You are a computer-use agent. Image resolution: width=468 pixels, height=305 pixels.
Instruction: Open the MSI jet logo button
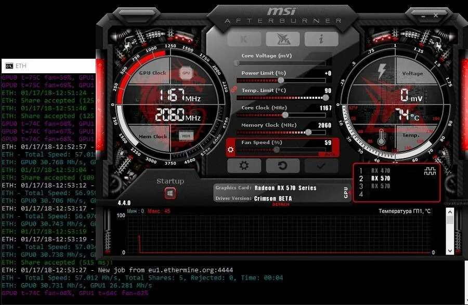pyautogui.click(x=283, y=39)
